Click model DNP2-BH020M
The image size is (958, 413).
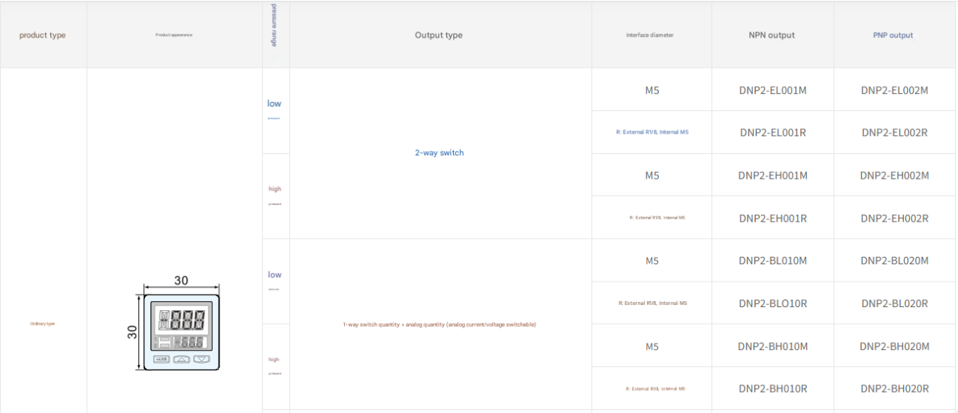894,346
